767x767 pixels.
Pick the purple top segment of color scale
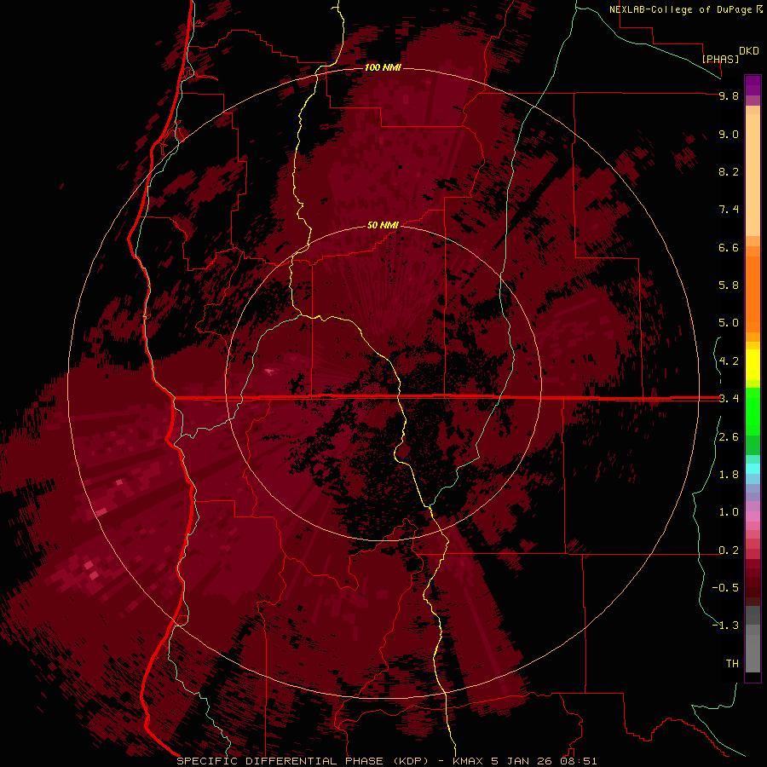753,85
